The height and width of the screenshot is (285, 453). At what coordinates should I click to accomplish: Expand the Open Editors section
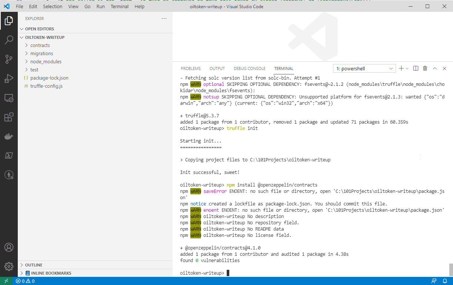pos(95,29)
